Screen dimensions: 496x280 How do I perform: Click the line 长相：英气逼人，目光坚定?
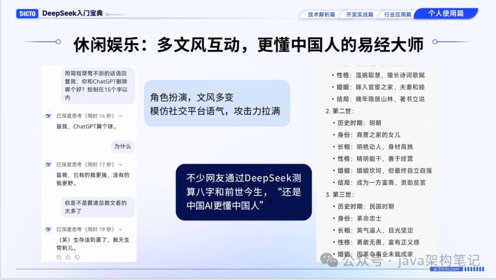(375, 230)
